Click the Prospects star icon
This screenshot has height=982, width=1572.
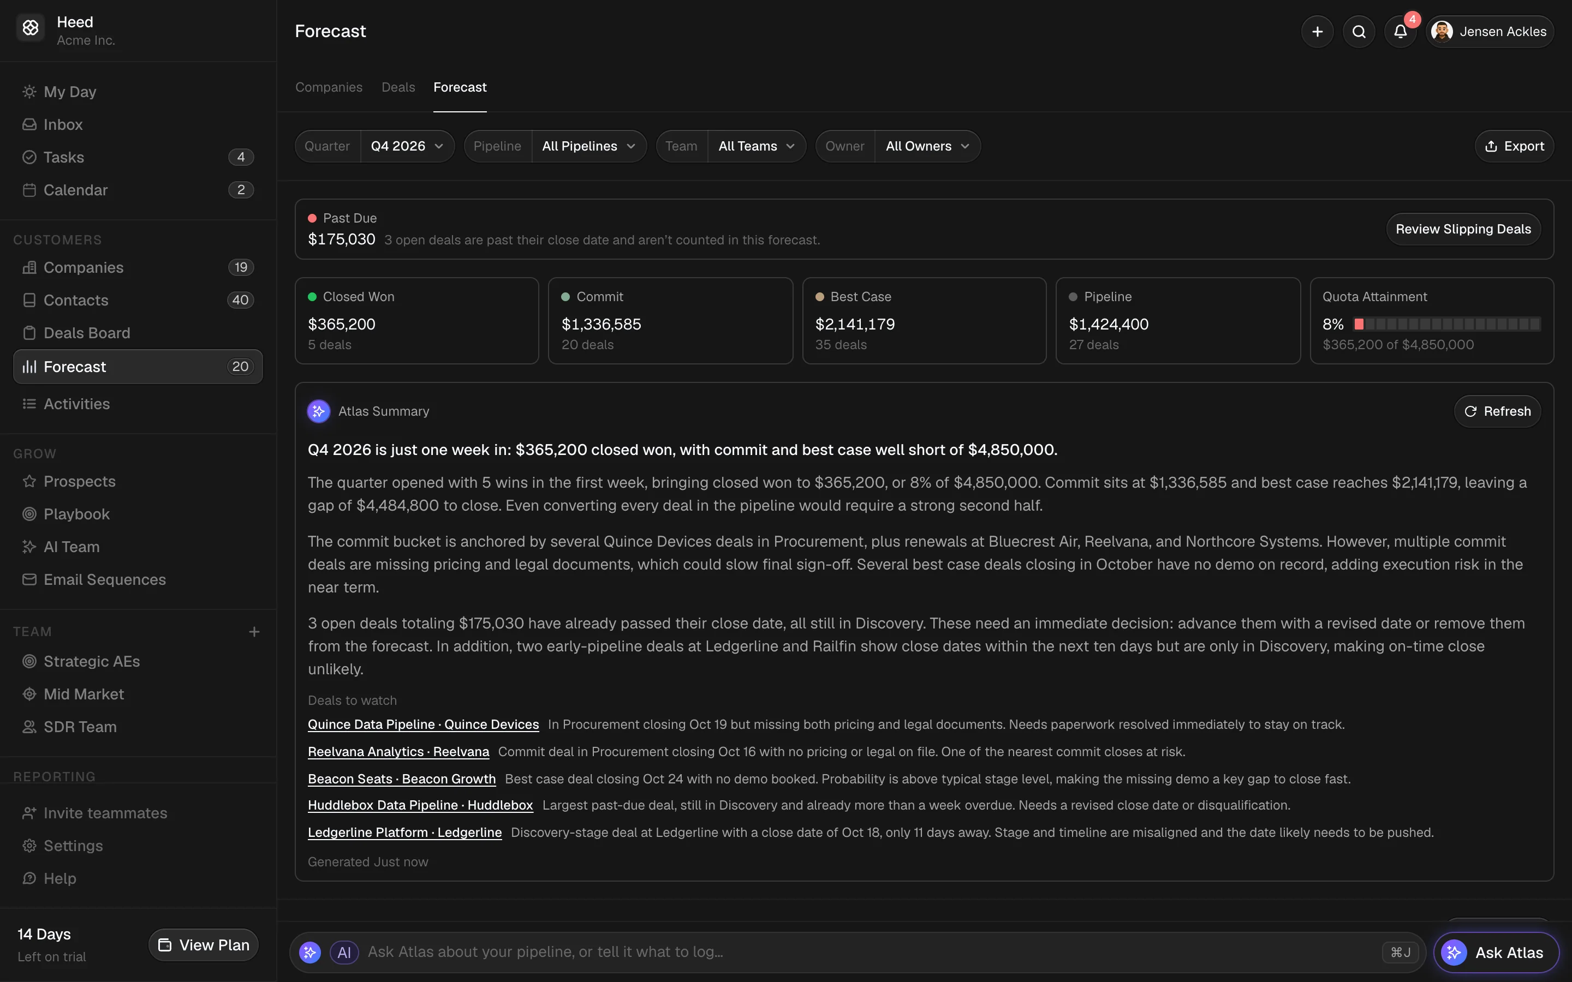pyautogui.click(x=29, y=481)
